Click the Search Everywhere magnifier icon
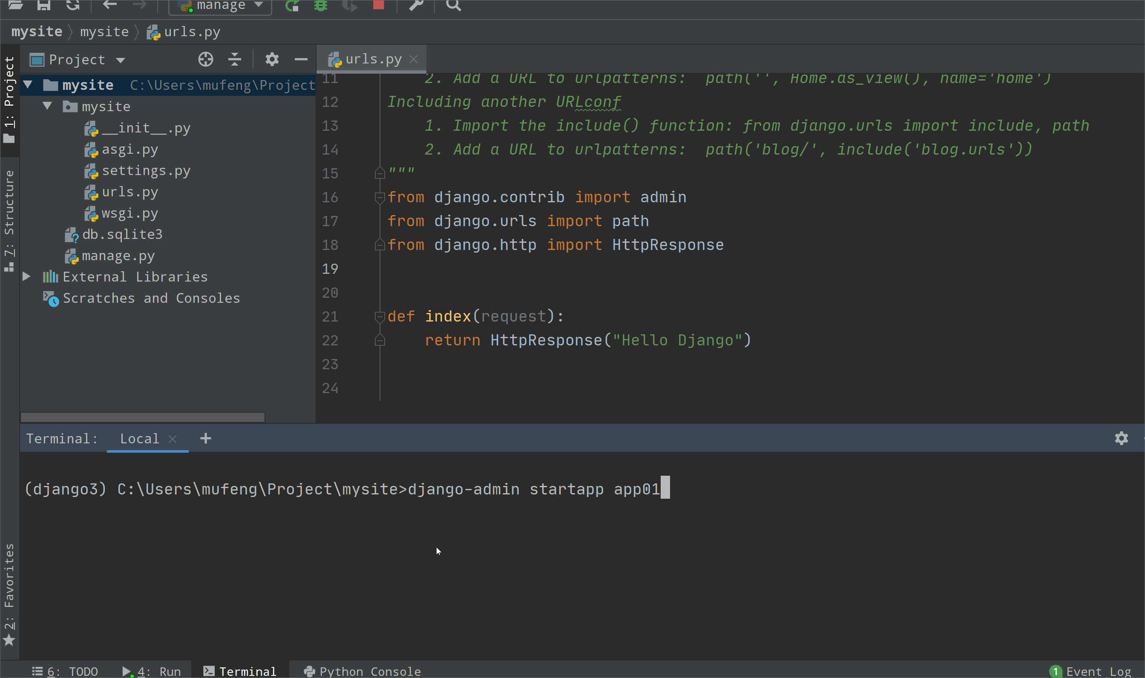 click(453, 5)
